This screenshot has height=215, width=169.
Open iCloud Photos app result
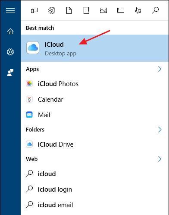point(94,84)
